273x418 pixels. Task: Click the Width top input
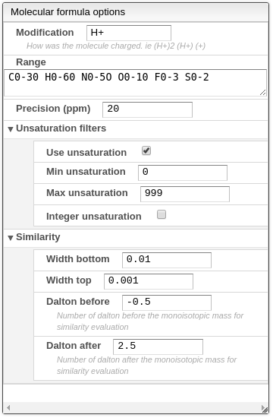click(149, 282)
